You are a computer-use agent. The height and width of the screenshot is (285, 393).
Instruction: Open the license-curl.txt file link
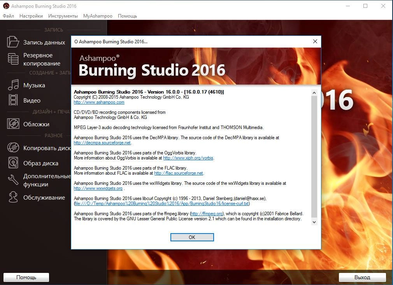click(161, 204)
